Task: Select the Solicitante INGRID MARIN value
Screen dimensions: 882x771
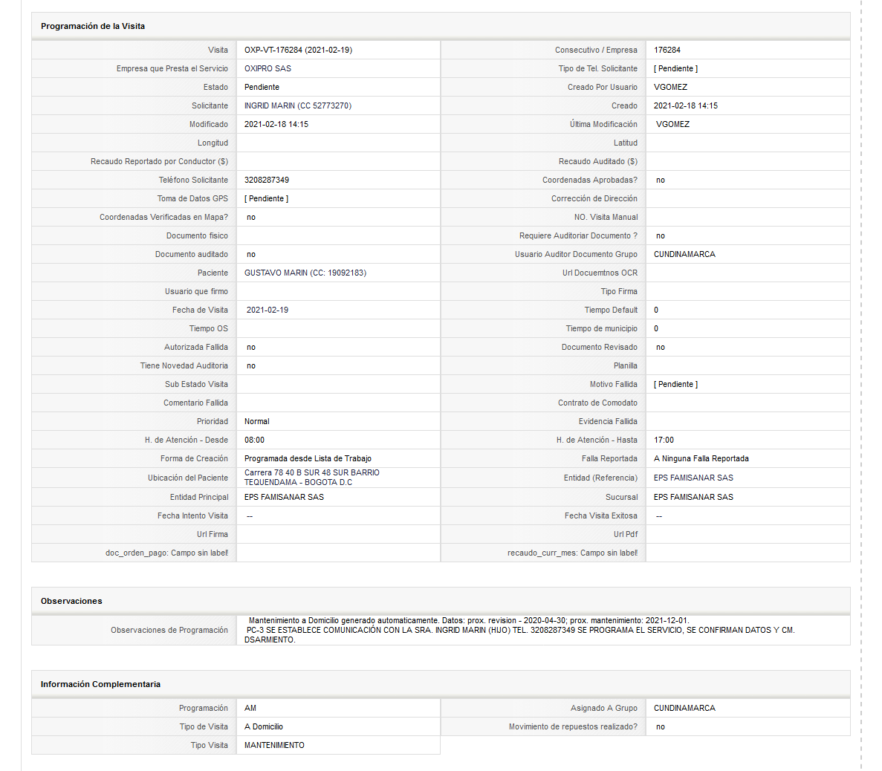Action: (x=297, y=105)
